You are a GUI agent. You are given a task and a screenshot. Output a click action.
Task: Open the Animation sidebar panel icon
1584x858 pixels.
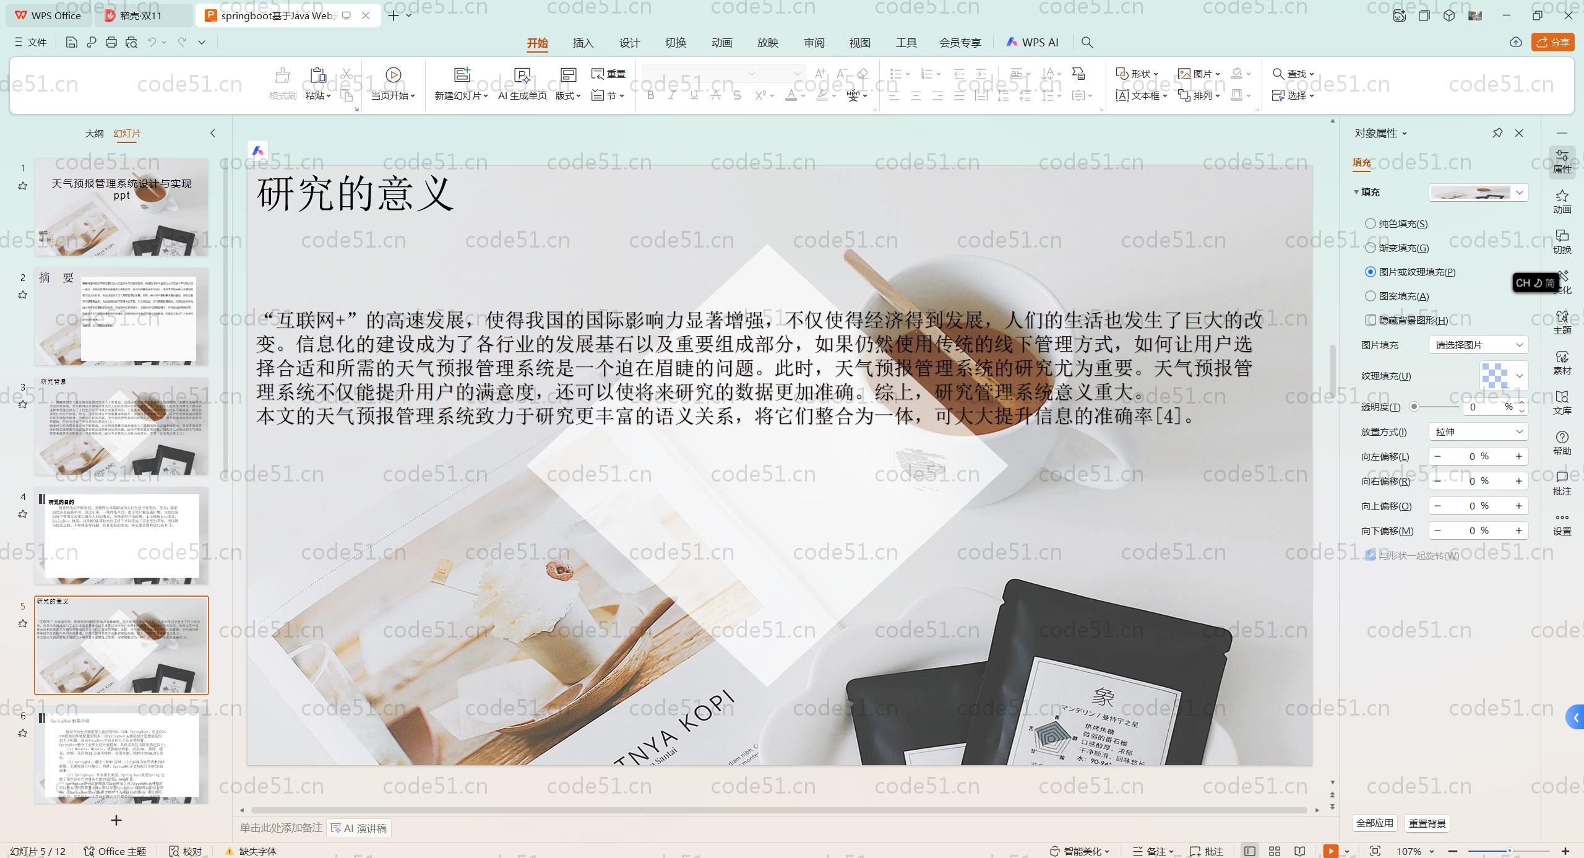[1561, 201]
